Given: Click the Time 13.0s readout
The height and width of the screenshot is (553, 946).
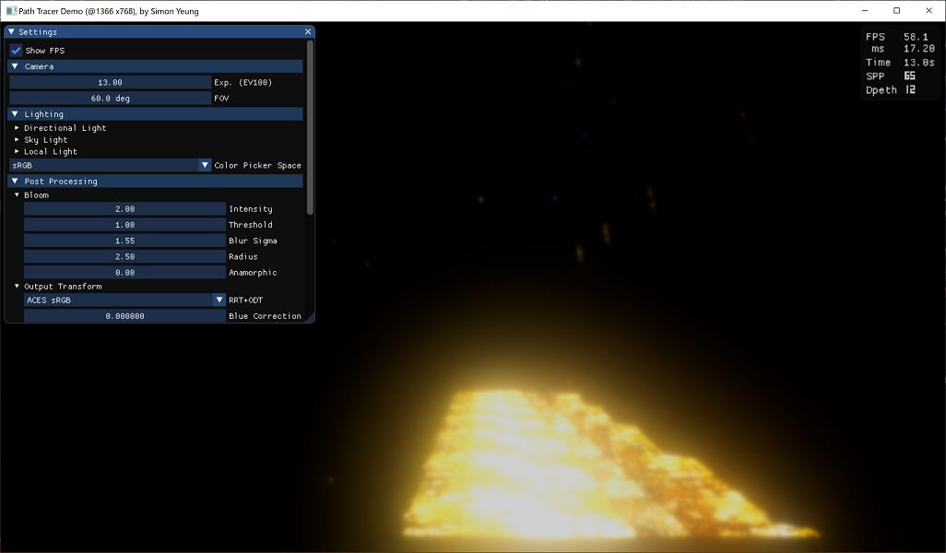Looking at the screenshot, I should [900, 62].
